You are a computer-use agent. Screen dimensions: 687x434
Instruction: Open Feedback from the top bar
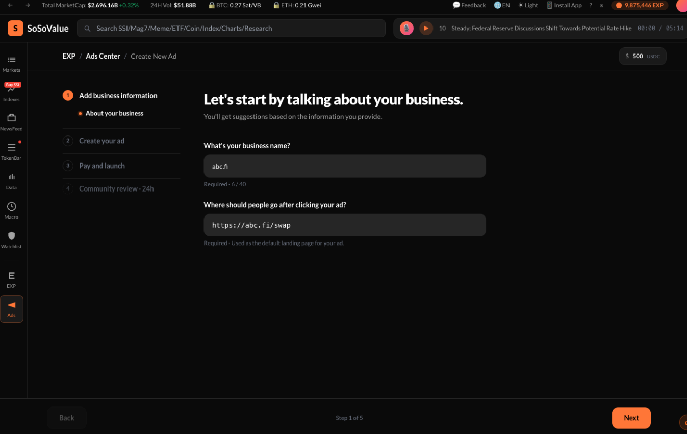[x=469, y=5]
